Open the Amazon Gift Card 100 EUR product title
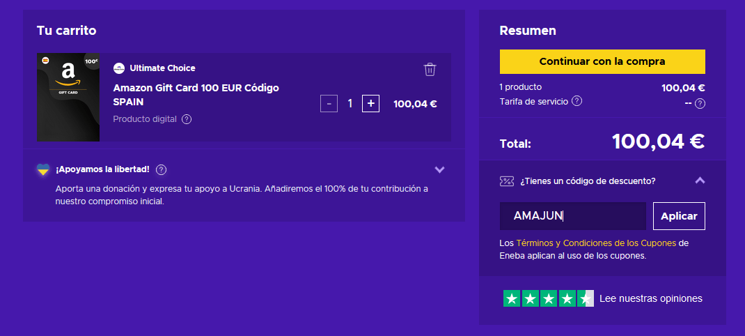This screenshot has height=336, width=745. coord(196,95)
